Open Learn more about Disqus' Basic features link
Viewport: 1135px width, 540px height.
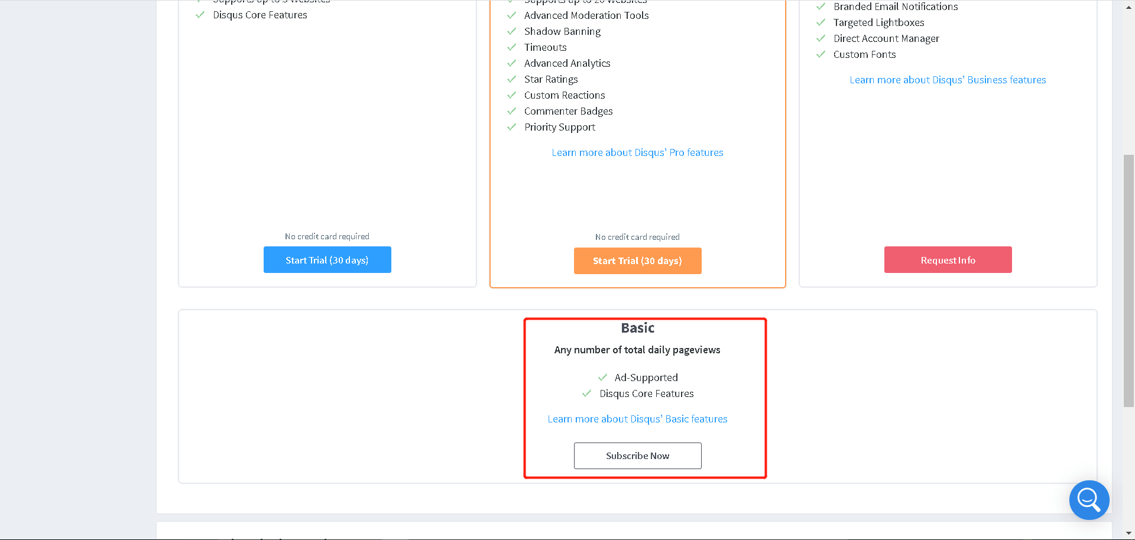click(x=637, y=419)
